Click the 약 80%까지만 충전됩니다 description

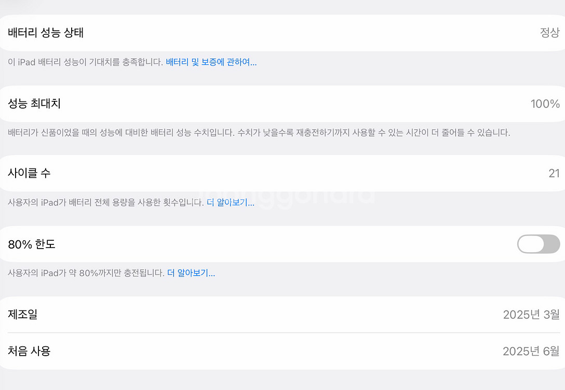tap(86, 273)
